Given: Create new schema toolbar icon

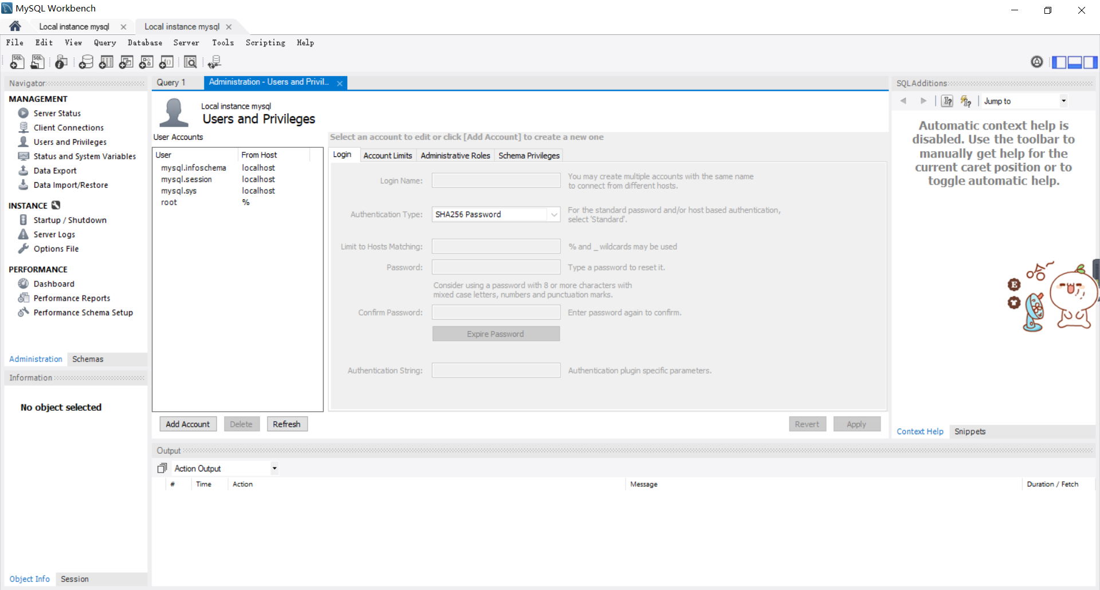Looking at the screenshot, I should (x=86, y=62).
